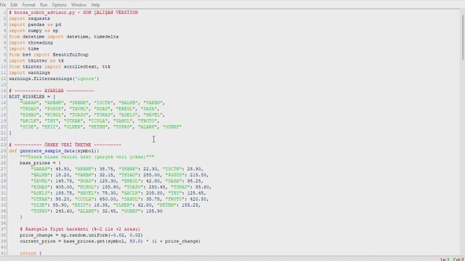Screen dimensions: 465x261
Task: Click the 'generate_sample_data' function name
Action: [x=47, y=151]
